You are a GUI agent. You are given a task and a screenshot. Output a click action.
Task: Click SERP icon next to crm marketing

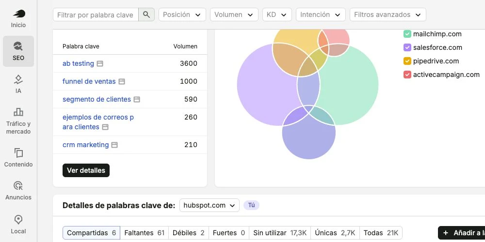(114, 145)
